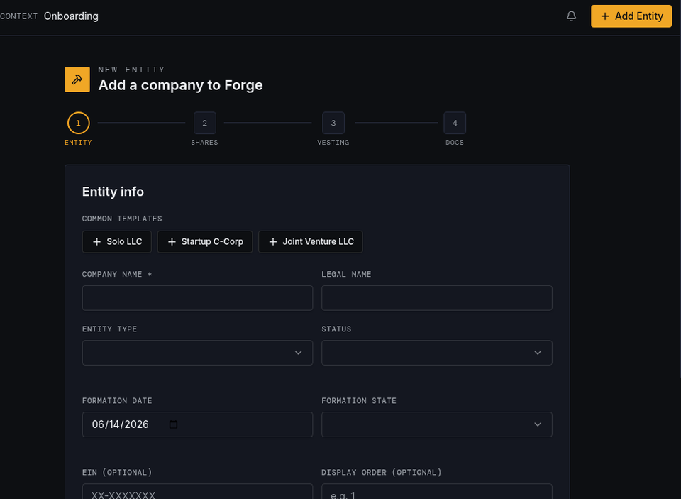
Task: Go to step 4 Docs
Action: point(455,123)
